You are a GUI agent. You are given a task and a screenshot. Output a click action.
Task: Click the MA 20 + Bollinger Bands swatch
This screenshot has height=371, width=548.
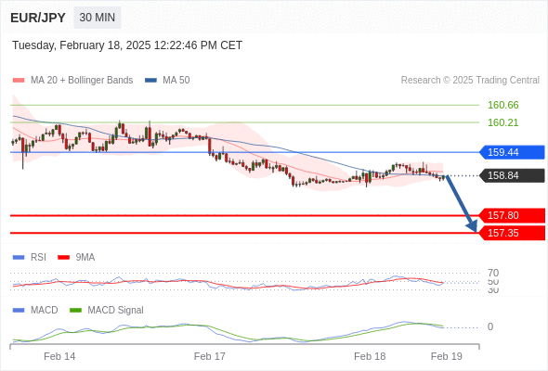[x=19, y=81]
